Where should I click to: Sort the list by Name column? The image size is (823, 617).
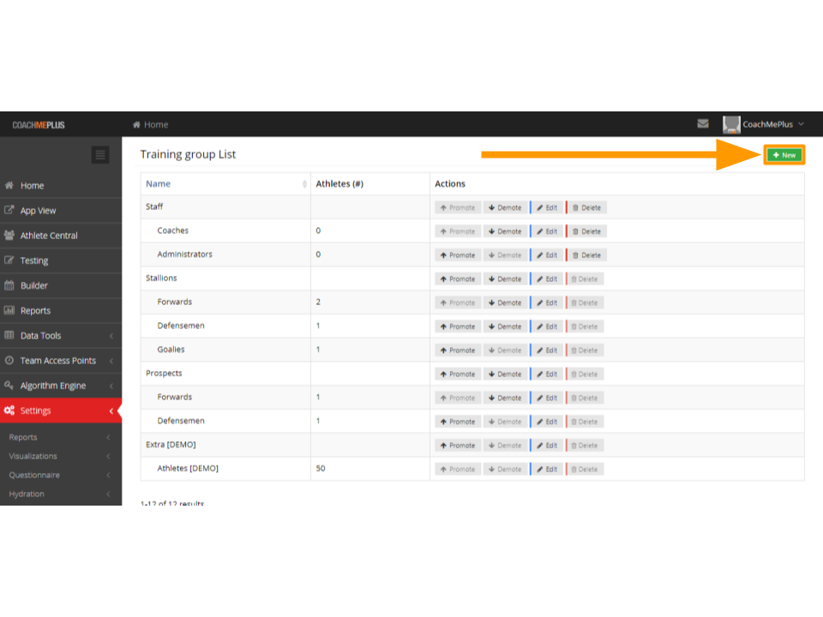pyautogui.click(x=225, y=183)
